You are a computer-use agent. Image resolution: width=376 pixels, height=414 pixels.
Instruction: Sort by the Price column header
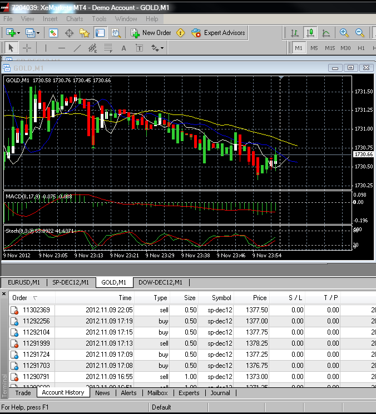(251, 298)
